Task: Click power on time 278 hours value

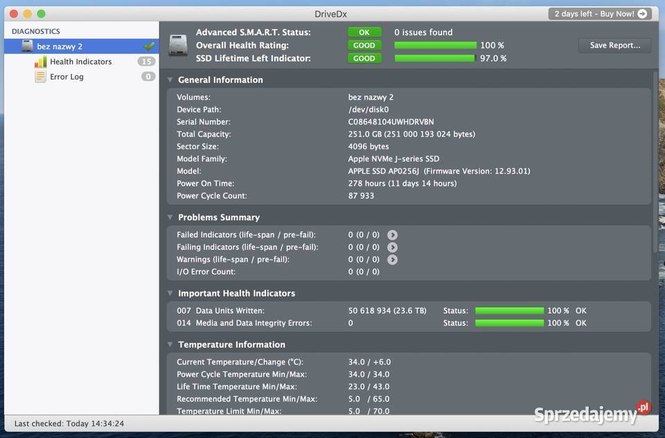Action: click(402, 183)
